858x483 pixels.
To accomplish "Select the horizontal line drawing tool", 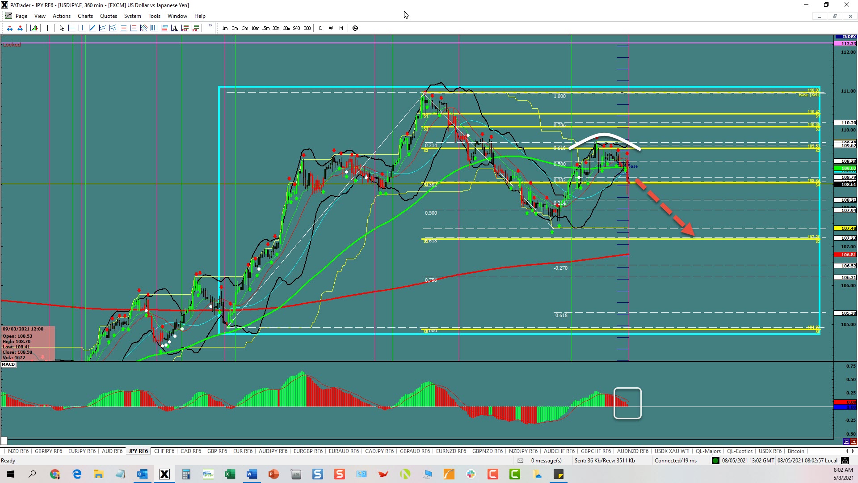I will click(71, 28).
